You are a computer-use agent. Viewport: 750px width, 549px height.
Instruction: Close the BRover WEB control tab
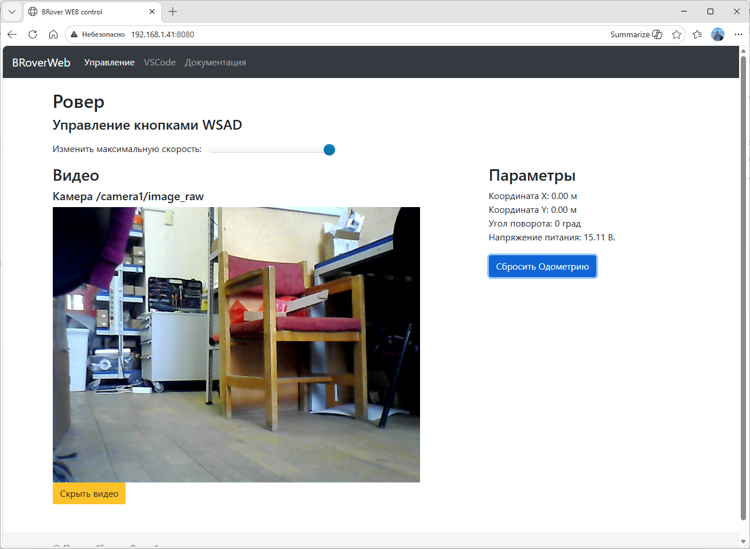pyautogui.click(x=152, y=11)
